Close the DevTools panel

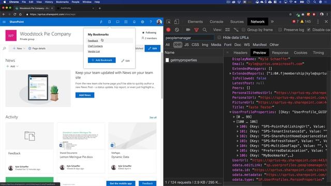point(326,22)
